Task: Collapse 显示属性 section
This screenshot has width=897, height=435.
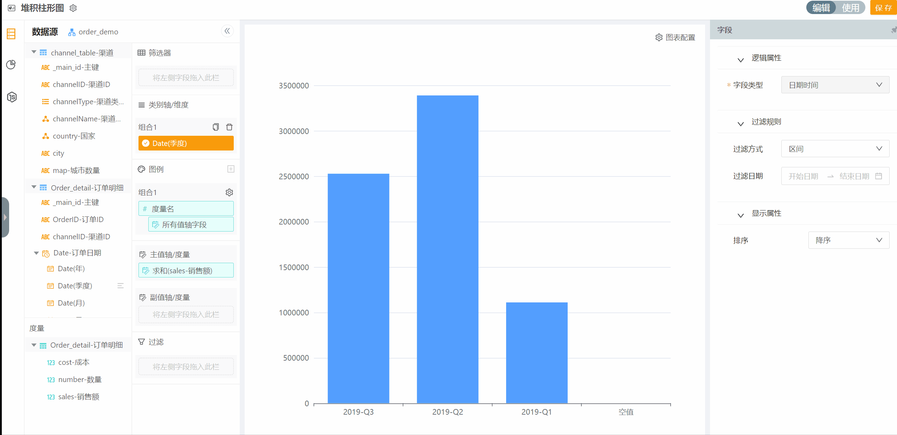Action: click(x=741, y=215)
